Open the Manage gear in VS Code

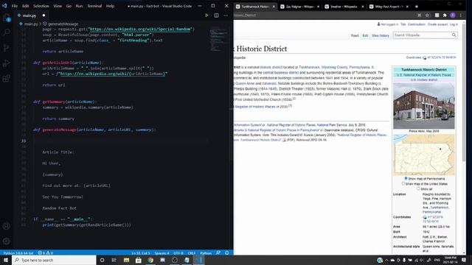[x=7, y=241]
